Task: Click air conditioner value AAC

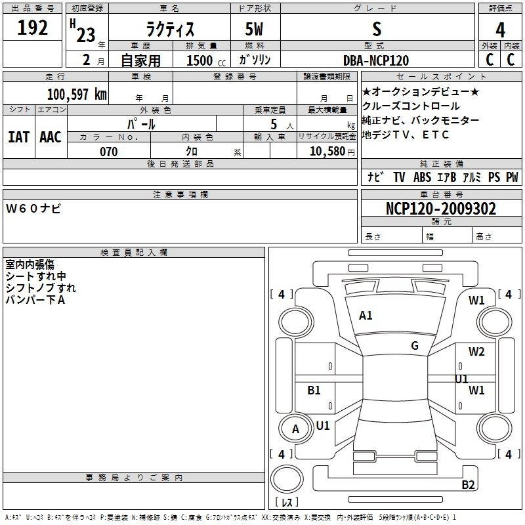Action: click(x=51, y=137)
